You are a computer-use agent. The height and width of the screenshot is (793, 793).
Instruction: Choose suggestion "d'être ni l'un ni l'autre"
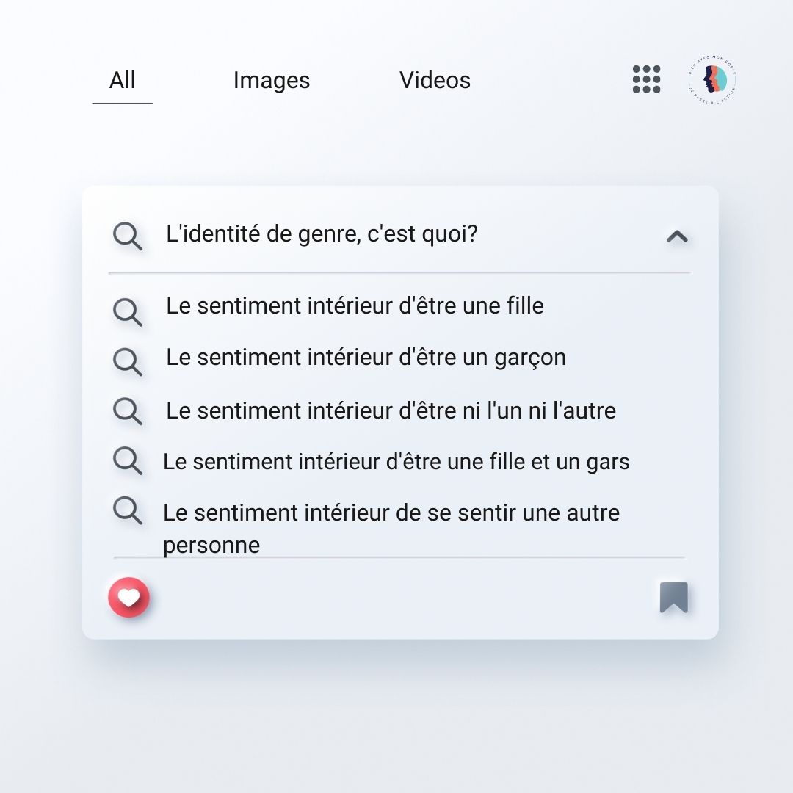[x=391, y=410]
